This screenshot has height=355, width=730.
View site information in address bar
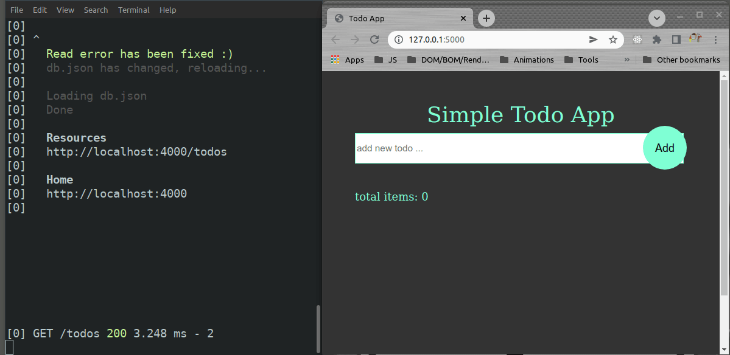tap(399, 40)
